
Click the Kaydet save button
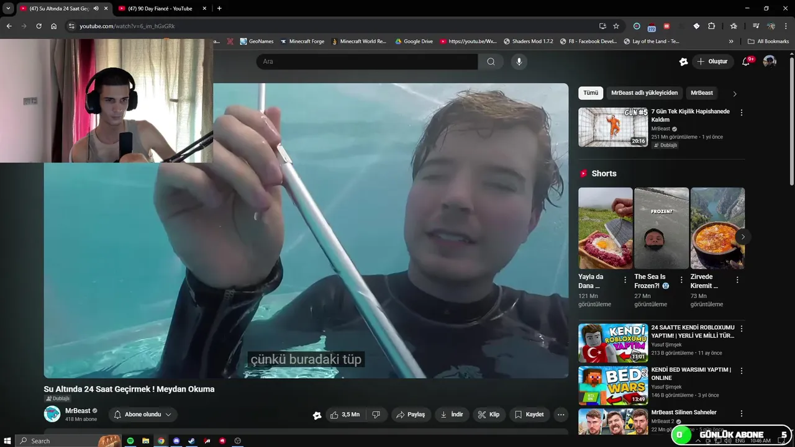coord(529,415)
